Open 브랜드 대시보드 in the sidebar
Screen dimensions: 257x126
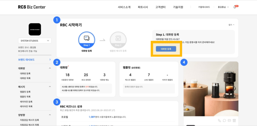35,60
